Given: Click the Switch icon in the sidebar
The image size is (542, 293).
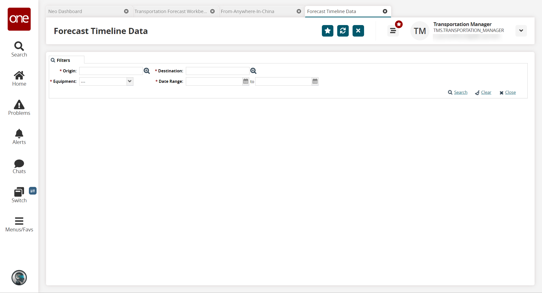Looking at the screenshot, I should pos(19,195).
